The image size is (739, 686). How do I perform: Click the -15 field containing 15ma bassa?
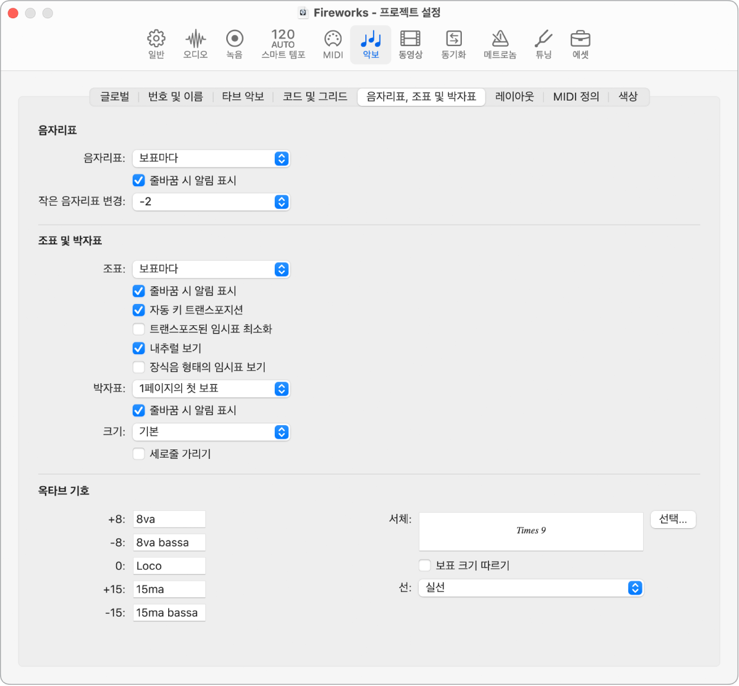(169, 613)
